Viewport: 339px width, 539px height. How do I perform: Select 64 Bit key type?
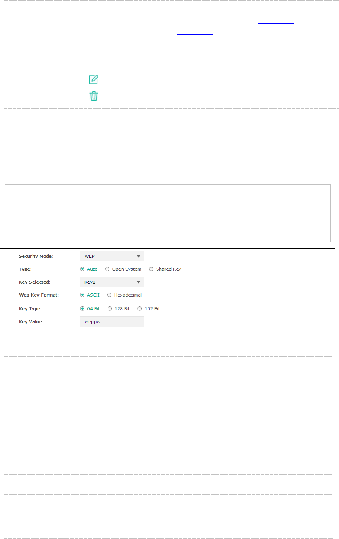click(x=82, y=309)
